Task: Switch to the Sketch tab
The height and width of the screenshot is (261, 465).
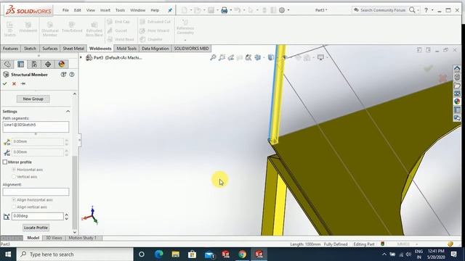Action: pos(30,49)
